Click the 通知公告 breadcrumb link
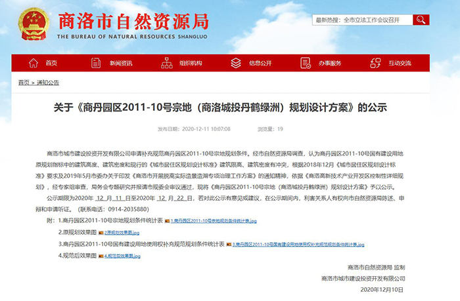 [48, 83]
